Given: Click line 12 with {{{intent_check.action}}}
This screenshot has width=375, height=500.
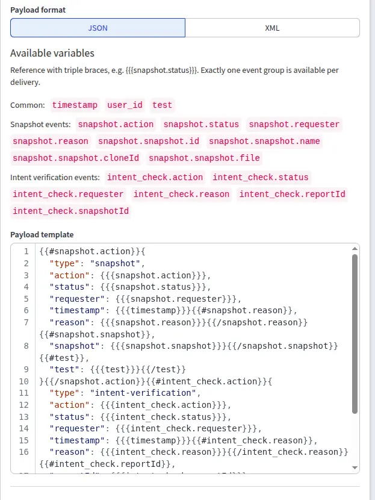Looking at the screenshot, I should click(140, 405).
